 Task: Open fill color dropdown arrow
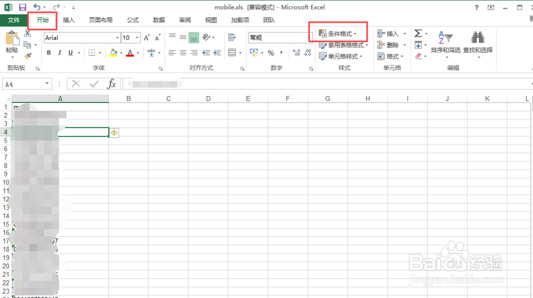(122, 53)
